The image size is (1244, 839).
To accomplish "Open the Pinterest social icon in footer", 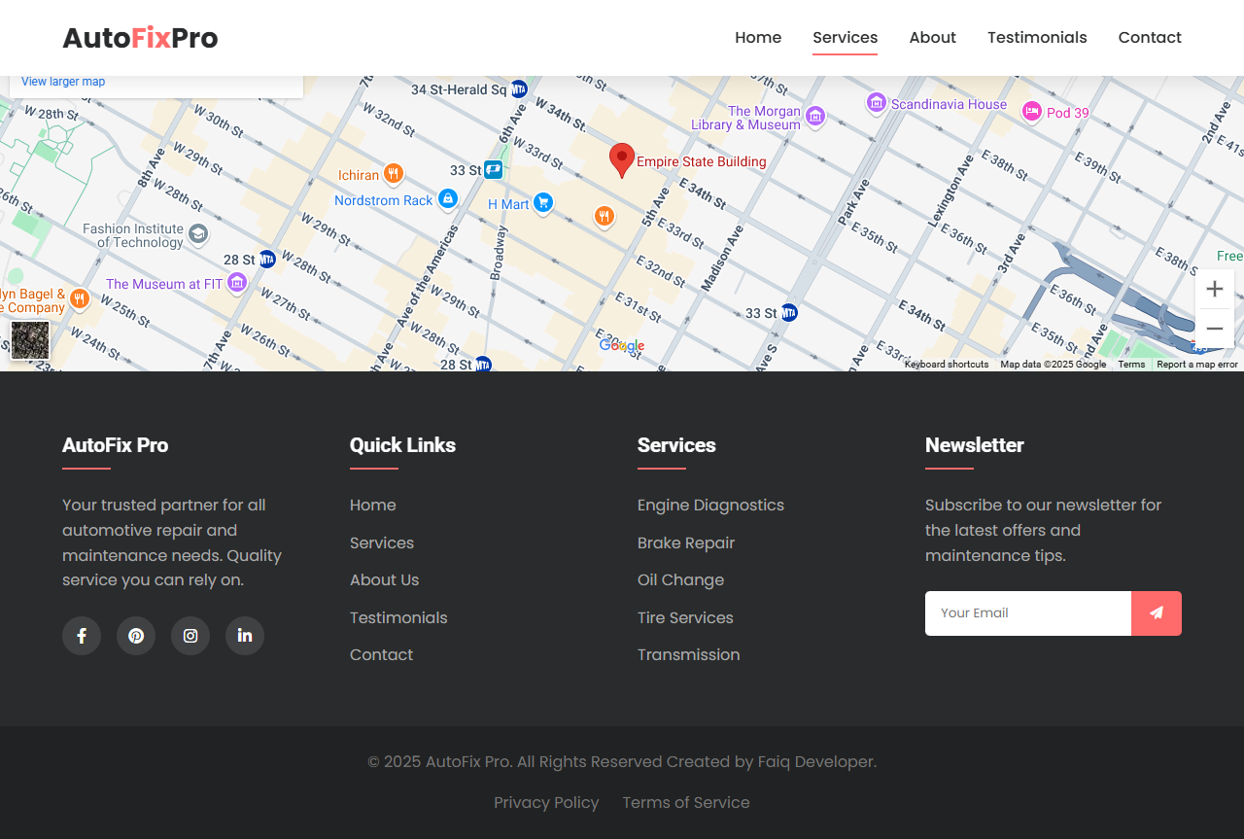I will coord(136,636).
